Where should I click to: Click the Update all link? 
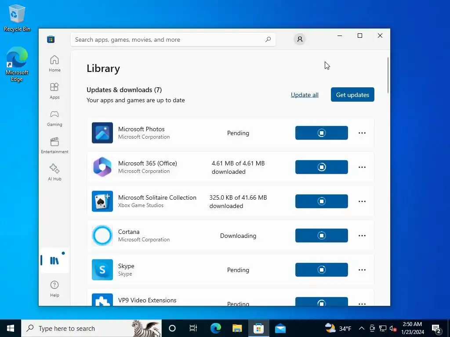tap(305, 95)
